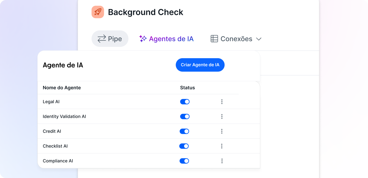368x178 pixels.
Task: Open Identity Validation AI options menu
Action: 222,117
